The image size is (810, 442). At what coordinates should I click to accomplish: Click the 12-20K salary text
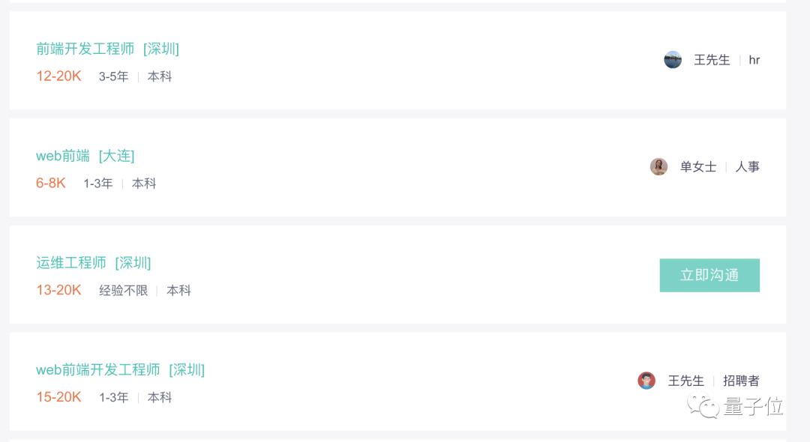pos(58,76)
